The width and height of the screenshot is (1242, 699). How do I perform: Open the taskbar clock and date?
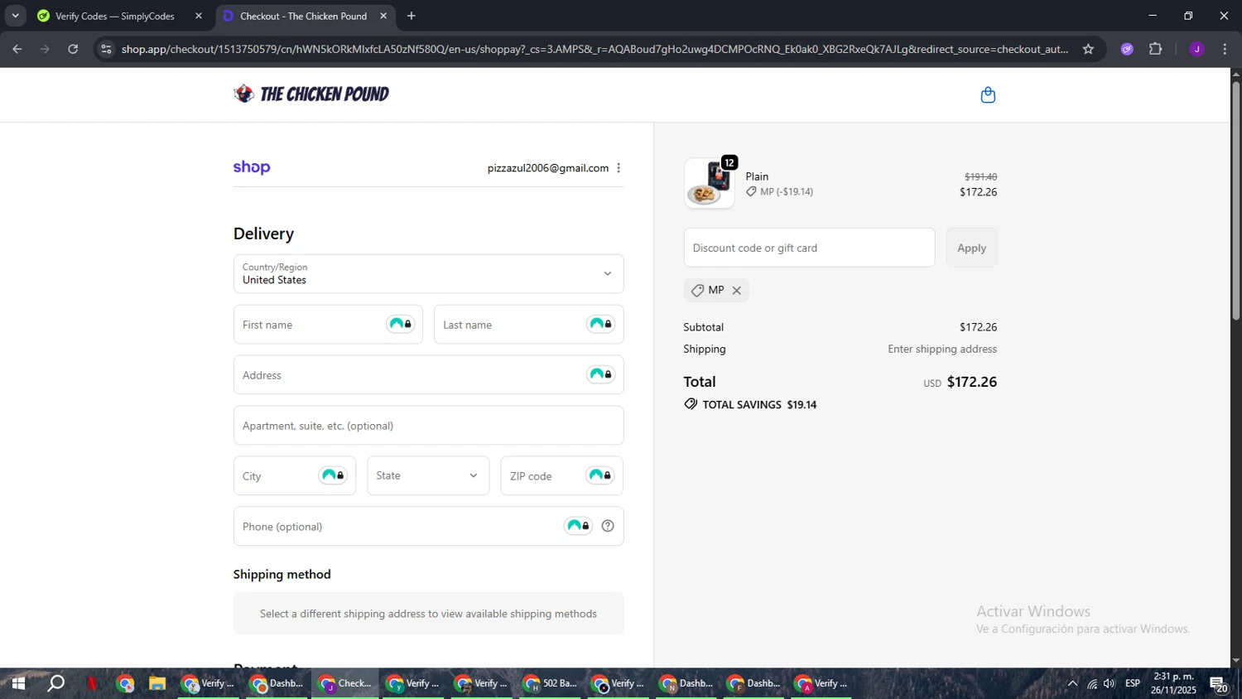pos(1173,683)
